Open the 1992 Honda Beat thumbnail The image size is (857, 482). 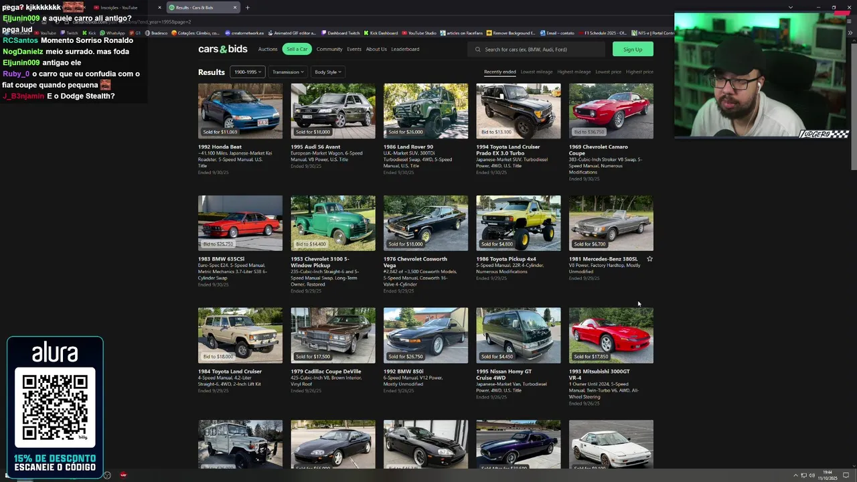click(x=240, y=111)
